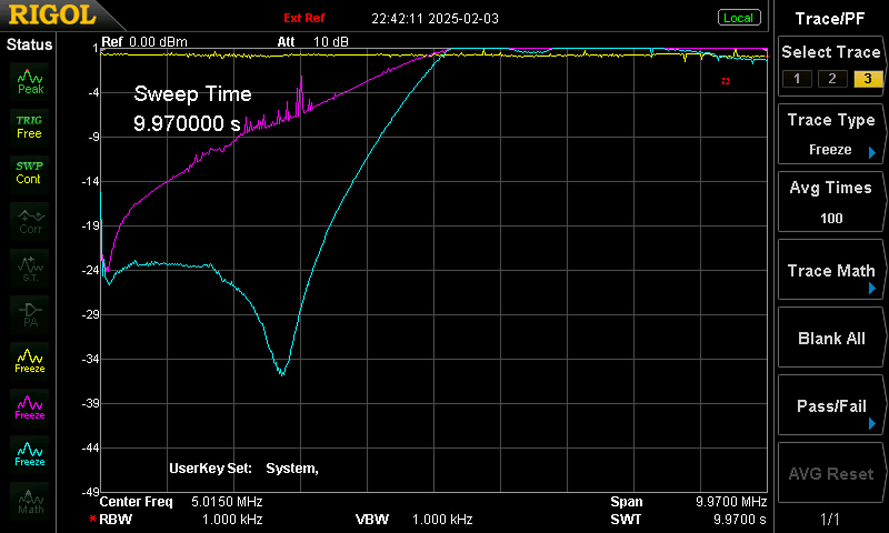
Task: Click the Pass/Fail softkey label
Action: coord(831,406)
